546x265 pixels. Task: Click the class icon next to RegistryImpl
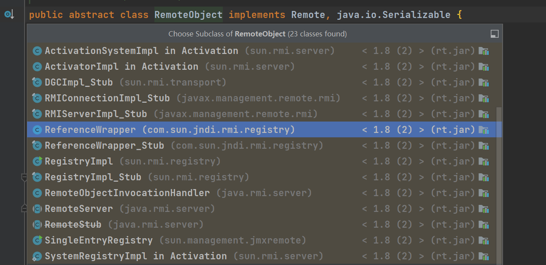coord(37,161)
